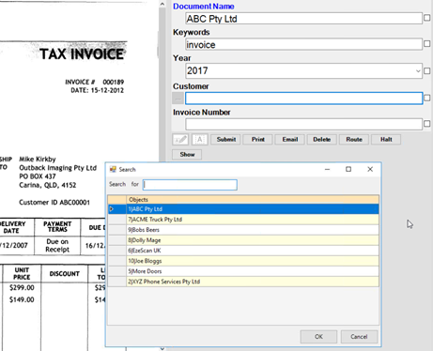Click the Print button
The width and height of the screenshot is (433, 351).
[x=258, y=140]
